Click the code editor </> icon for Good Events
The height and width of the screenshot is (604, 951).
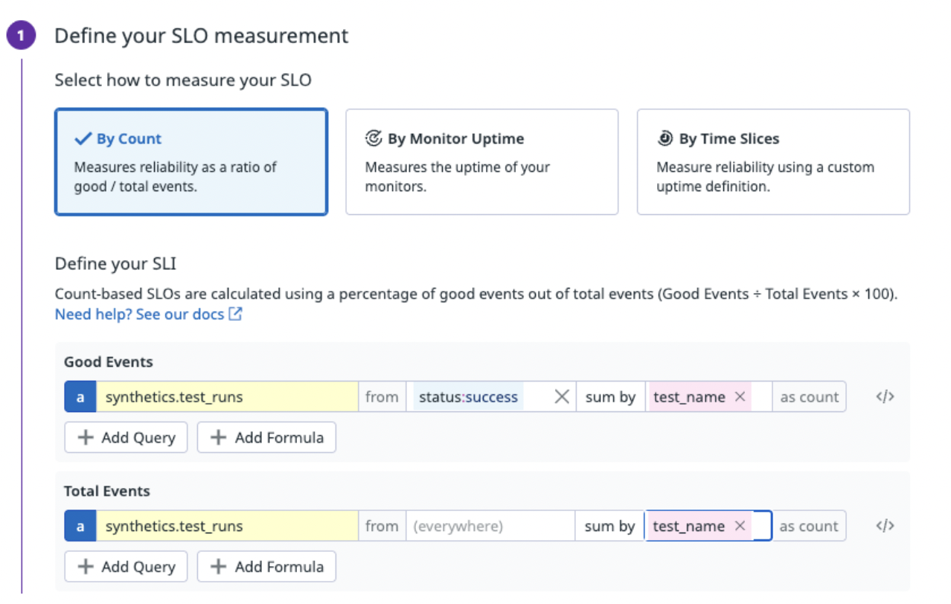(884, 396)
